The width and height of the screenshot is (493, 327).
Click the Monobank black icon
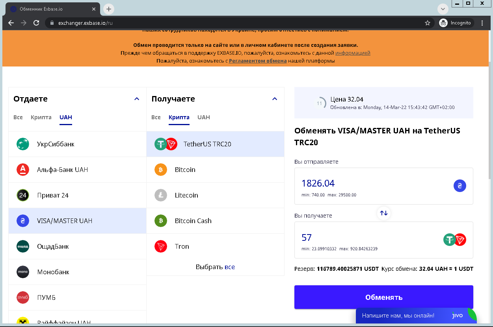pos(23,272)
